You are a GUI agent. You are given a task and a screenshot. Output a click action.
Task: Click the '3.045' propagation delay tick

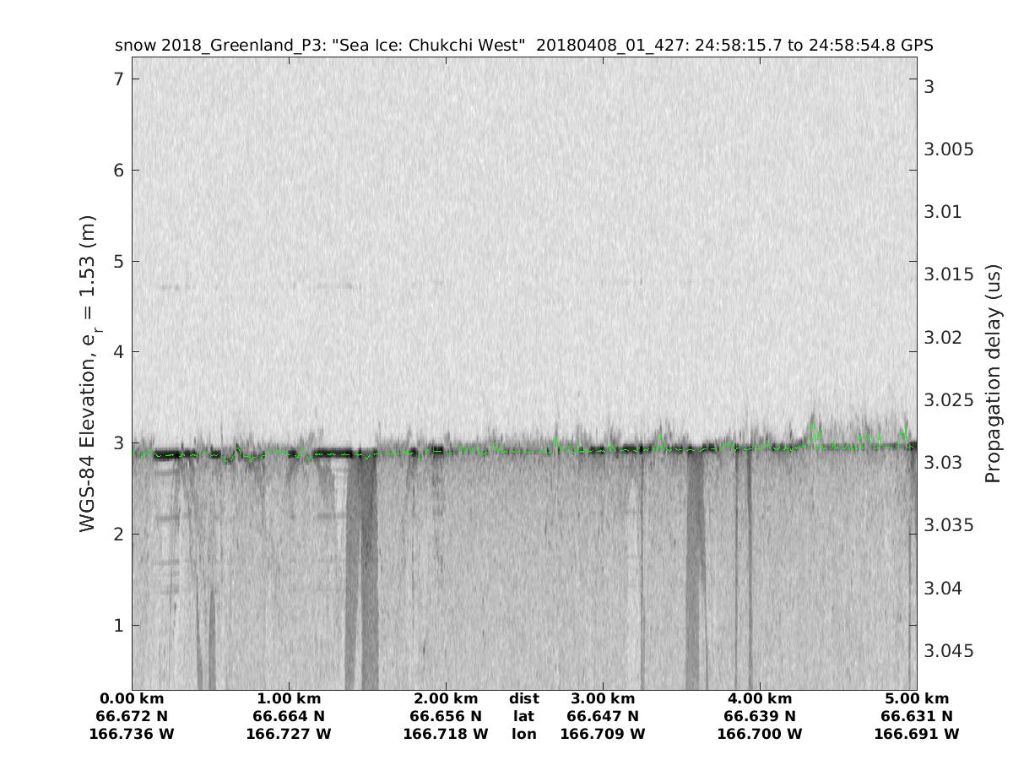coord(949,651)
